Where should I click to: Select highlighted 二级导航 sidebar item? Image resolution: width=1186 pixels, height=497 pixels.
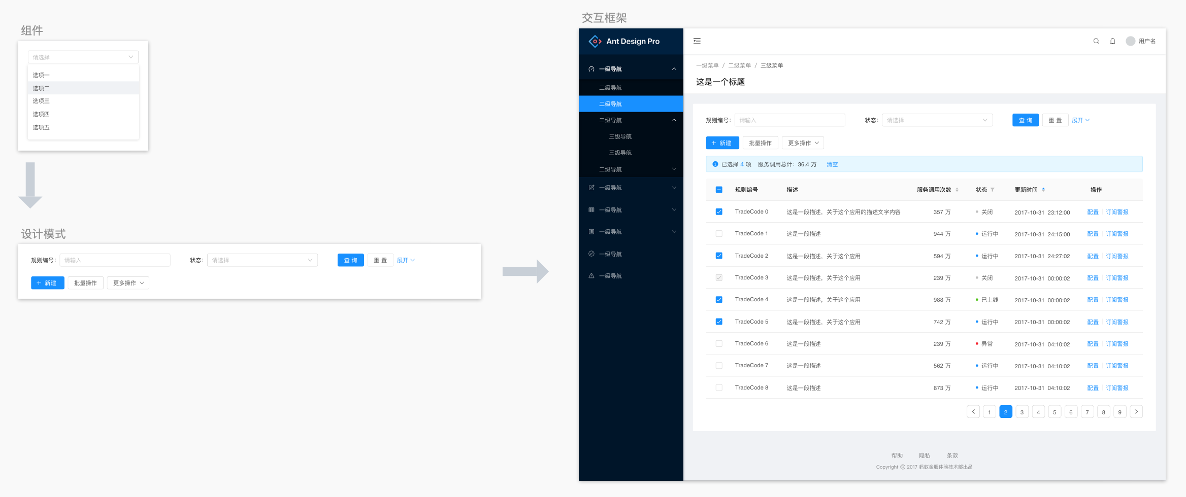click(x=631, y=104)
